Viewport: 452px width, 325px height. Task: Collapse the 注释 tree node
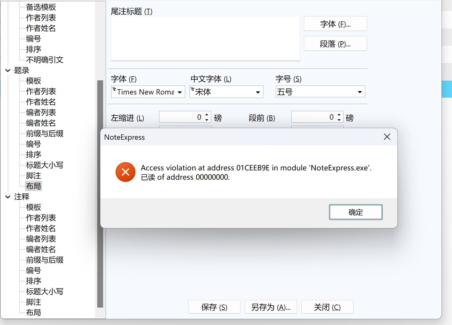point(8,197)
